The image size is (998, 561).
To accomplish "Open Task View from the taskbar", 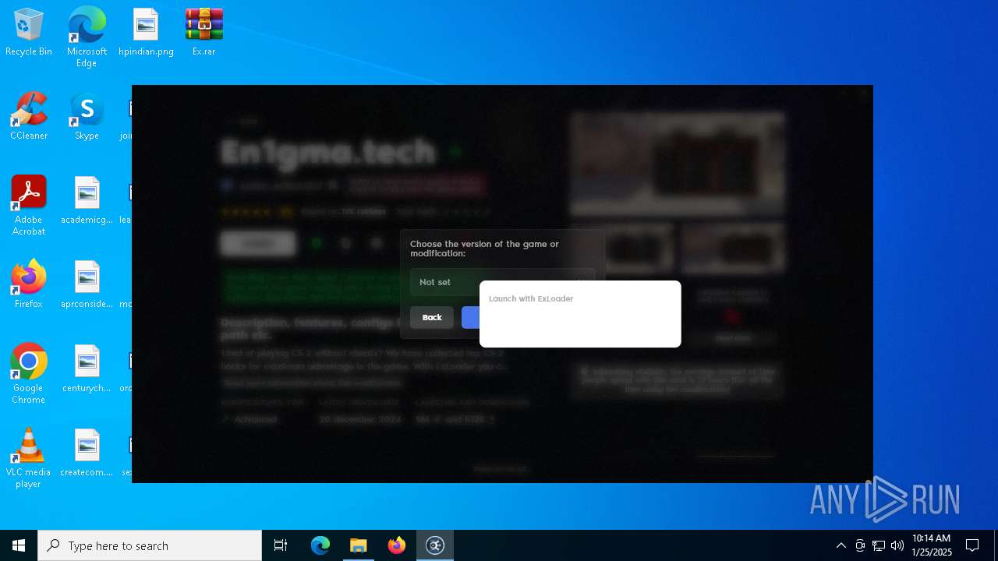I will 281,545.
